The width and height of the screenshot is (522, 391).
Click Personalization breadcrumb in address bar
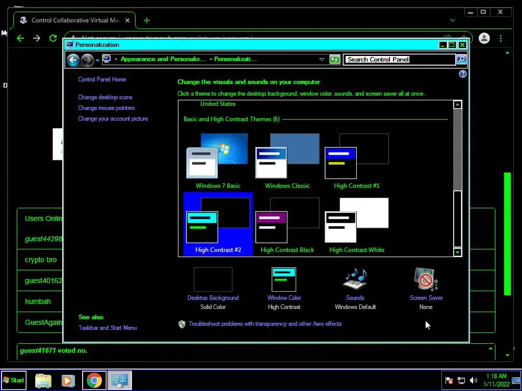click(x=236, y=59)
